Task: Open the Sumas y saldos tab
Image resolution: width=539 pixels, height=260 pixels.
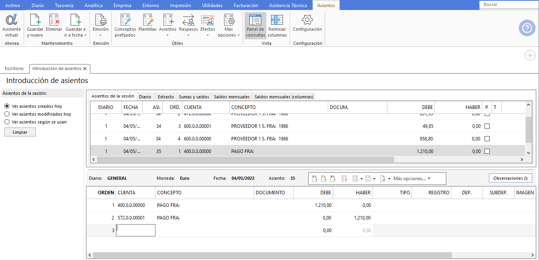Action: pyautogui.click(x=194, y=97)
